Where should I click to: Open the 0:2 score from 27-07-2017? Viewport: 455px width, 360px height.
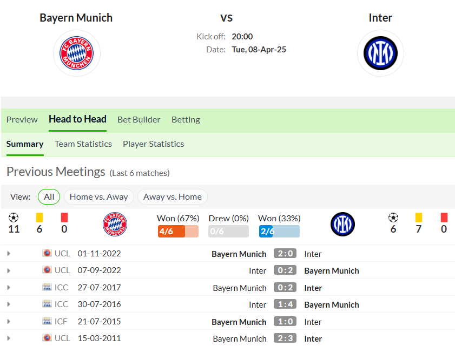point(285,287)
